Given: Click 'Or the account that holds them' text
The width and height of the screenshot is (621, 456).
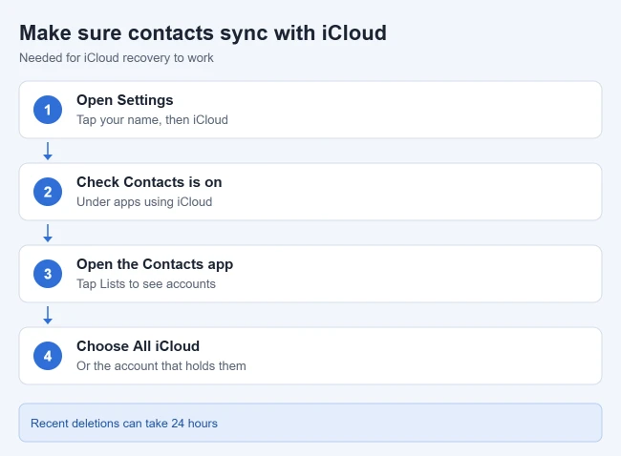Looking at the screenshot, I should 161,365.
